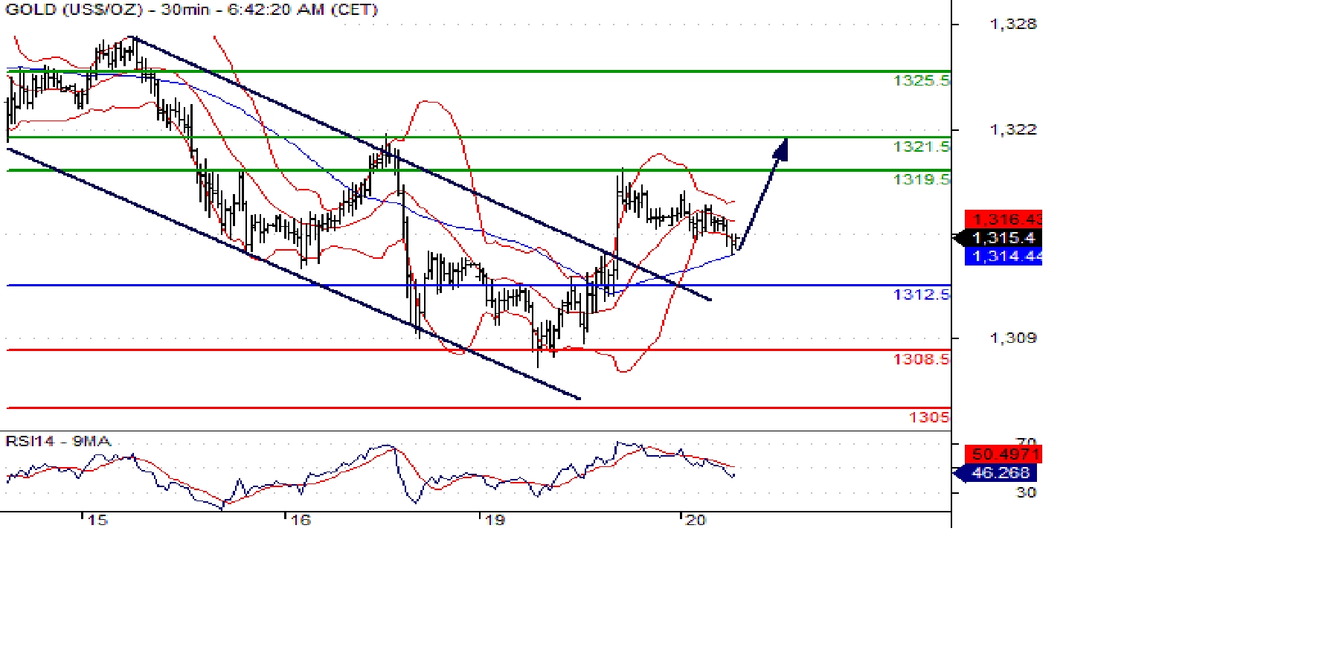The width and height of the screenshot is (1339, 650).
Task: Click the blue 1312.5 pivot label
Action: 921,295
